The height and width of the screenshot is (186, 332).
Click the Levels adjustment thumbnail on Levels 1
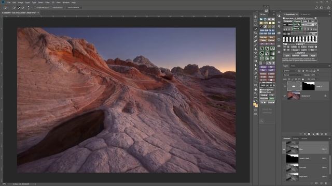point(294,86)
